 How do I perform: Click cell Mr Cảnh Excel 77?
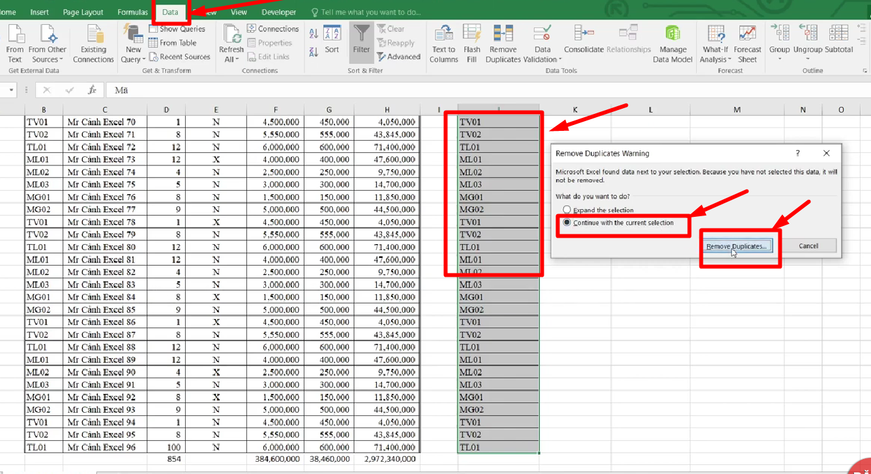(105, 210)
